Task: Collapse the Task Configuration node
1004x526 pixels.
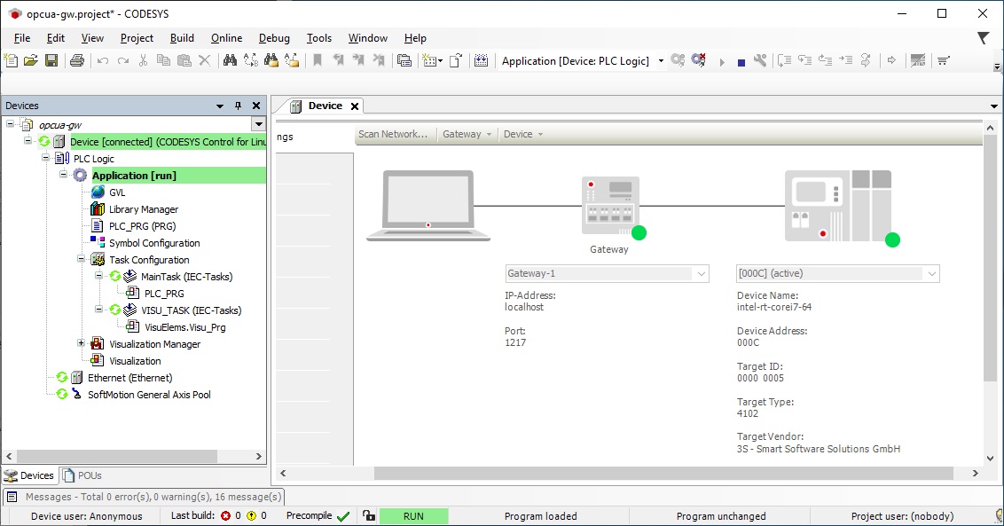Action: (x=82, y=260)
